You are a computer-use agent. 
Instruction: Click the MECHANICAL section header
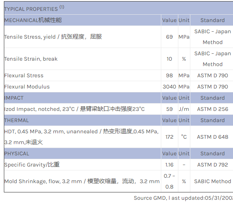pyautogui.click(x=33, y=20)
